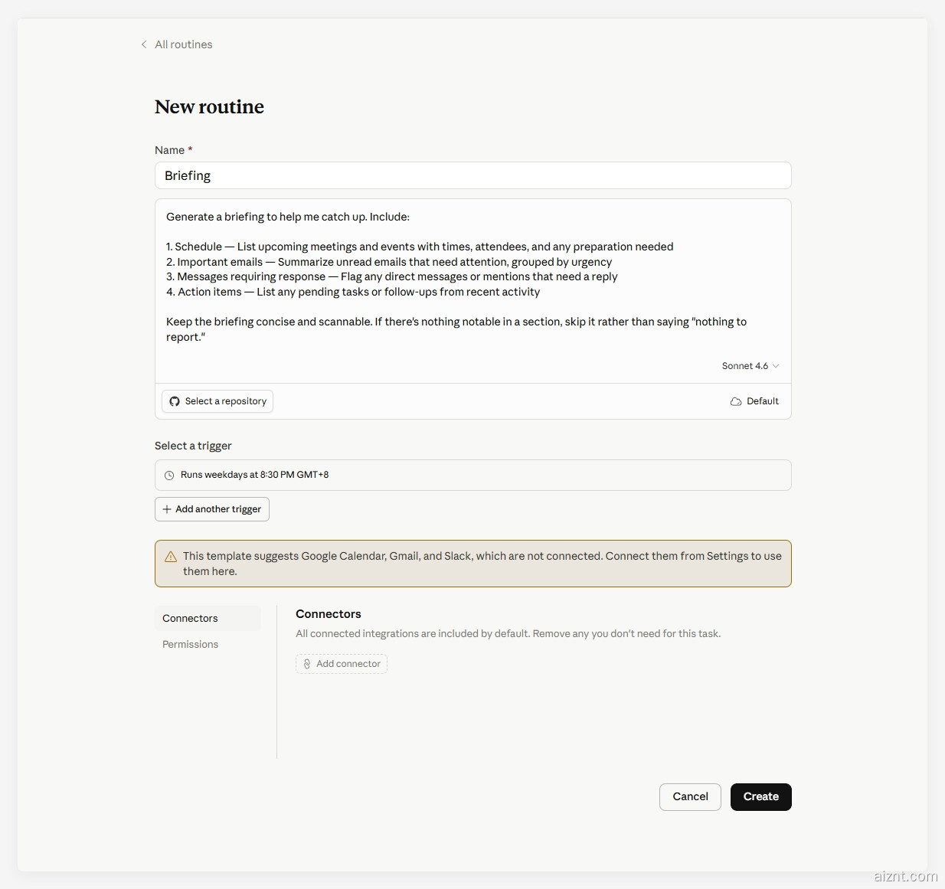Viewport: 945px width, 889px height.
Task: Switch to the Connectors tab
Action: [x=190, y=618]
